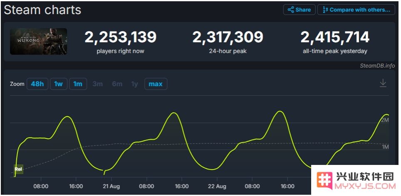
Task: Select the 3m zoom range
Action: point(97,84)
